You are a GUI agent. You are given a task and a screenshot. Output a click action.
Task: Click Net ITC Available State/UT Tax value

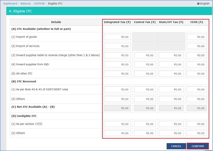[171, 108]
